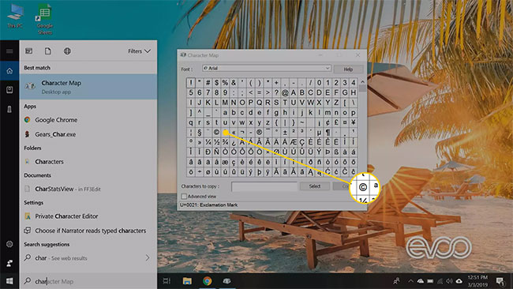Open the network Wi-Fi icon in tray

click(440, 281)
